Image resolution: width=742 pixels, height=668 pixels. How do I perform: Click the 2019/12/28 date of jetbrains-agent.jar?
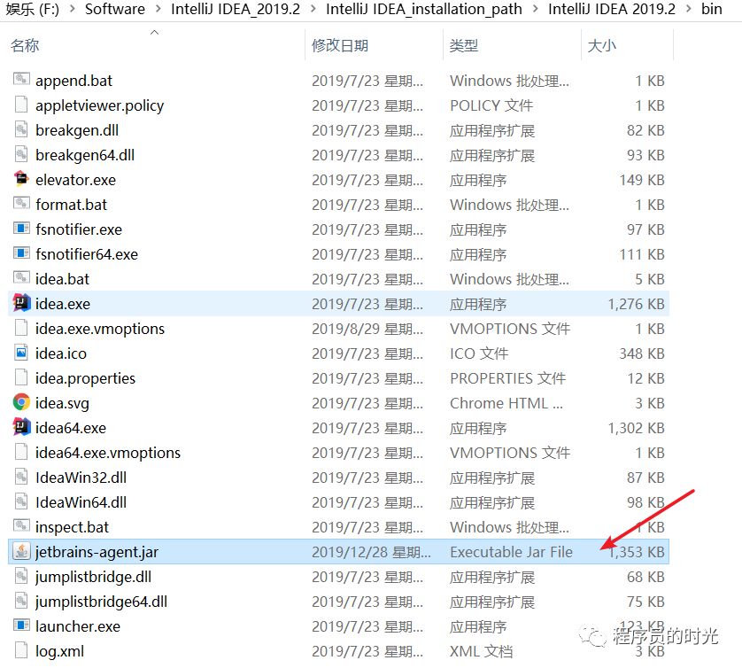tap(372, 552)
